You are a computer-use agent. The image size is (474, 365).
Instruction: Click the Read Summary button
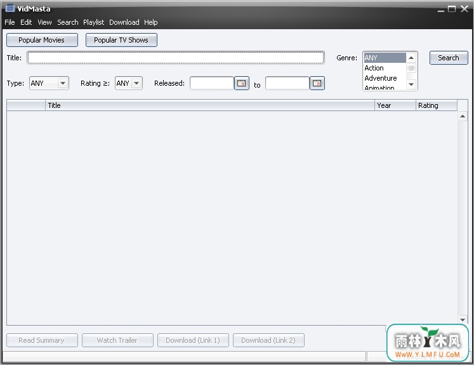click(42, 340)
